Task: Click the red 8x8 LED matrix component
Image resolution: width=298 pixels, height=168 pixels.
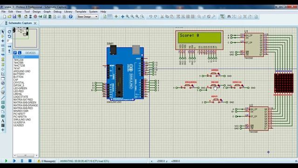Action: point(284,83)
